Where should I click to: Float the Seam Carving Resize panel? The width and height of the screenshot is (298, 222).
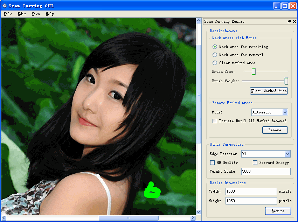pyautogui.click(x=289, y=21)
